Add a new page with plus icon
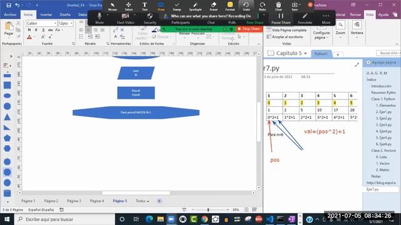Screen dimensions: 401x225 [x=159, y=201]
